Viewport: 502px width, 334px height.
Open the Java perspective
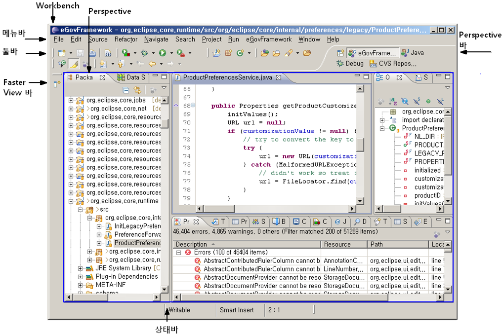coord(413,53)
